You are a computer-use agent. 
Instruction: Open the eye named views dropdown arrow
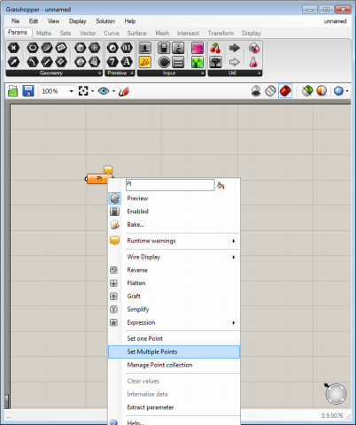tap(114, 91)
